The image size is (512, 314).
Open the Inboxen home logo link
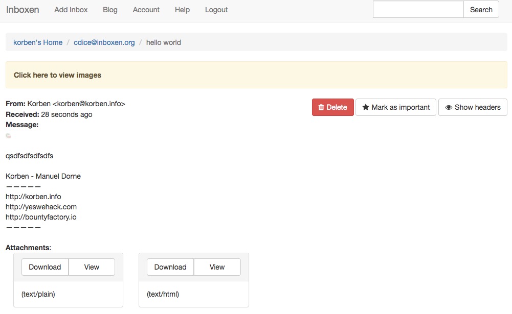[x=23, y=10]
